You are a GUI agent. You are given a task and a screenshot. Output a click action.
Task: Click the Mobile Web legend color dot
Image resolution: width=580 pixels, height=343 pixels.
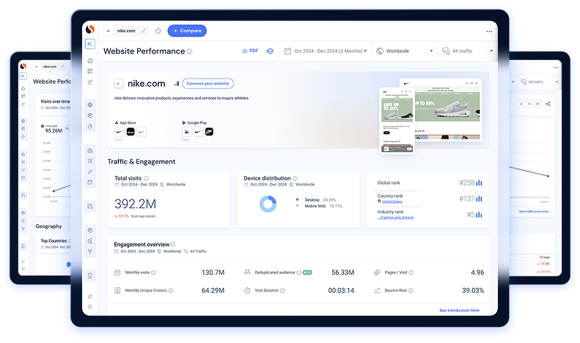tap(297, 206)
